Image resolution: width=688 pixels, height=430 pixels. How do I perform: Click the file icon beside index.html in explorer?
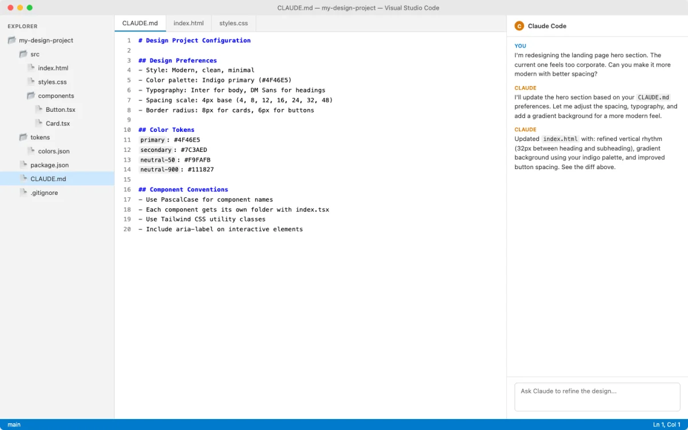(31, 68)
